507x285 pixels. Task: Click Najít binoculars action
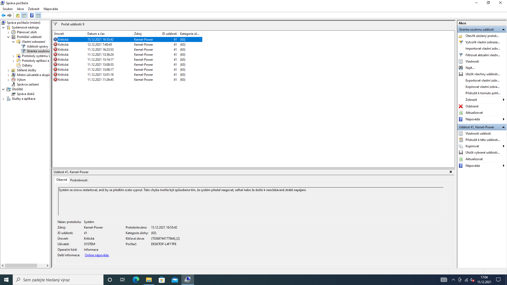tap(470, 68)
